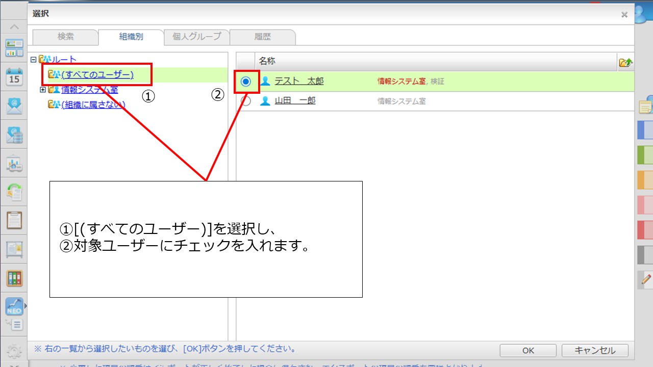Click the person icon beside 山田 一郎

(x=265, y=101)
